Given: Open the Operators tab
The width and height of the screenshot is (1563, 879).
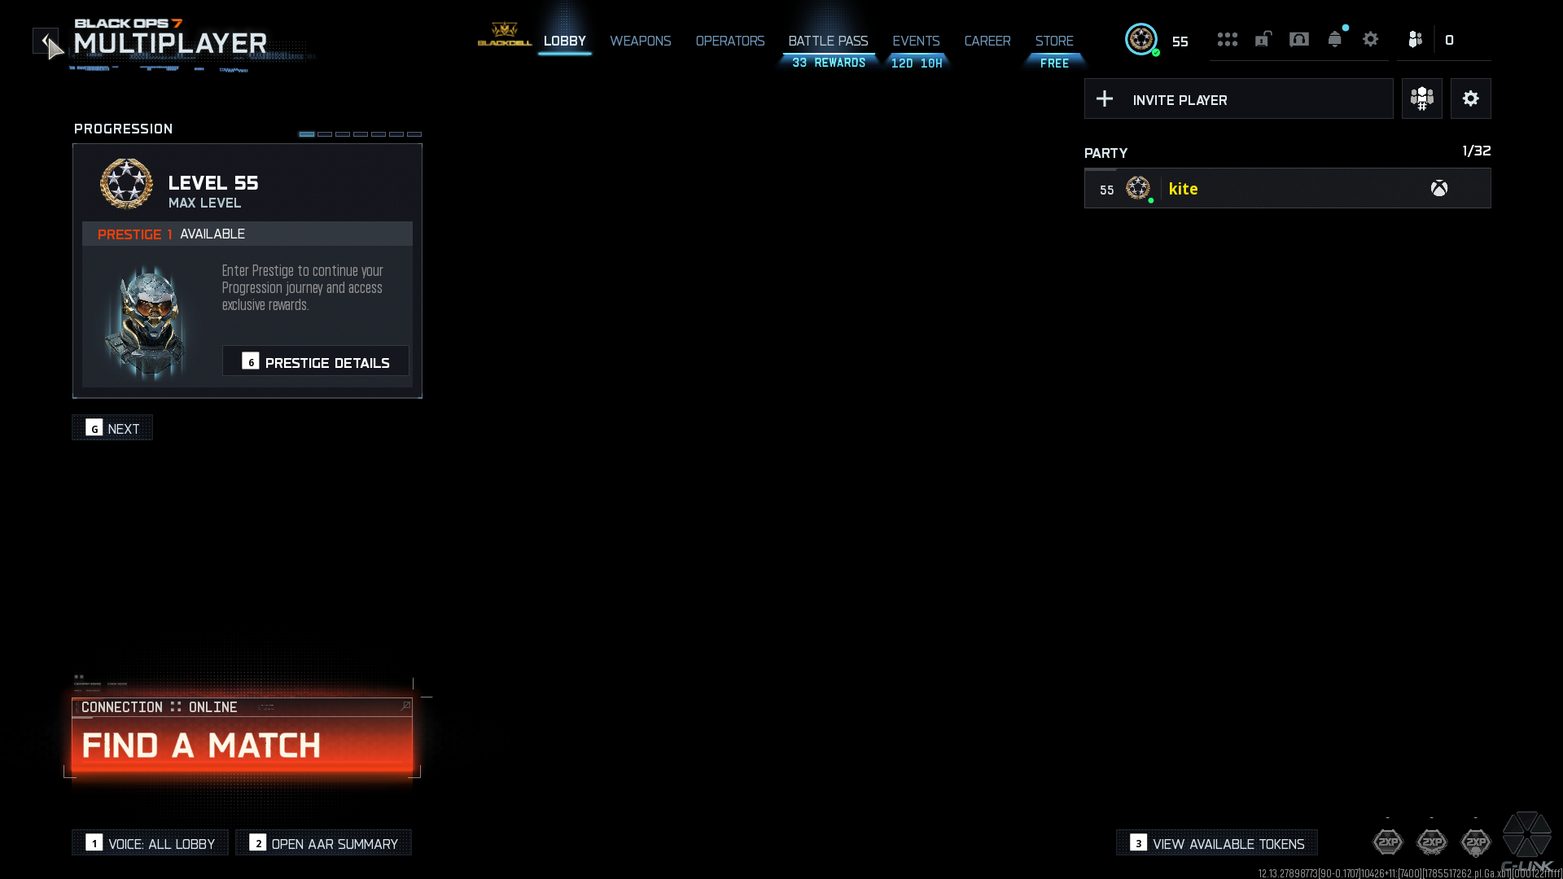Looking at the screenshot, I should pyautogui.click(x=730, y=41).
